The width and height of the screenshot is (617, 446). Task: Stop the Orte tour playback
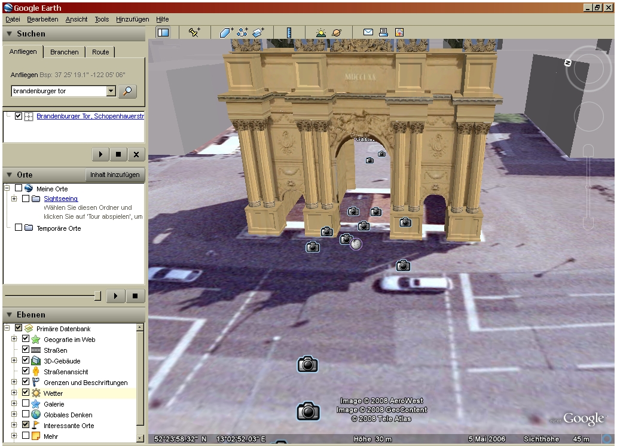coord(135,296)
